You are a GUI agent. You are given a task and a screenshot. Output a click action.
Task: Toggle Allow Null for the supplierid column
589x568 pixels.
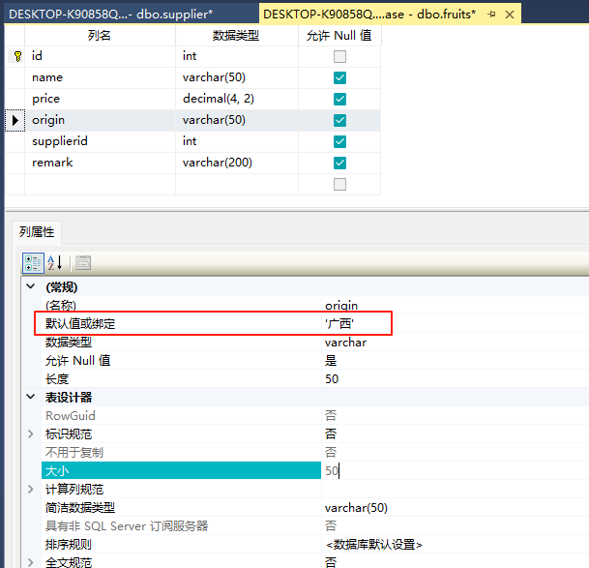pos(339,141)
